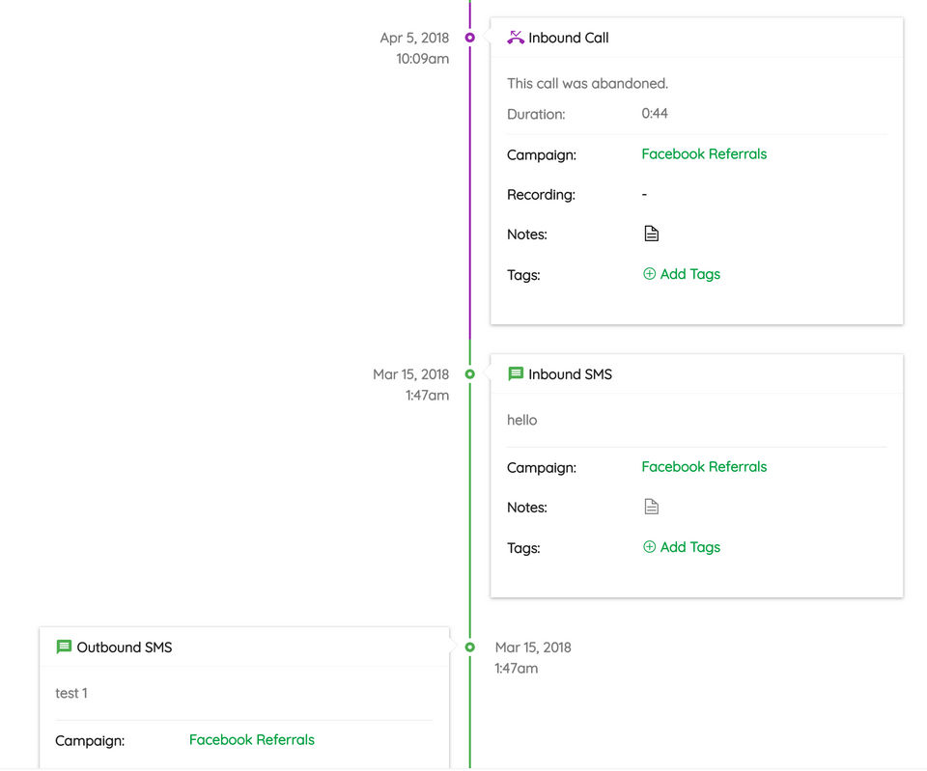The image size is (927, 771).
Task: Click the "hello" message text
Action: click(x=522, y=420)
